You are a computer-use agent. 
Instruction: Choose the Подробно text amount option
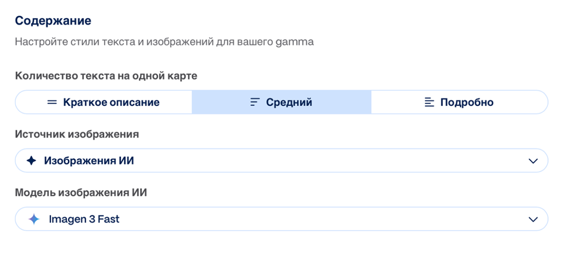point(467,102)
